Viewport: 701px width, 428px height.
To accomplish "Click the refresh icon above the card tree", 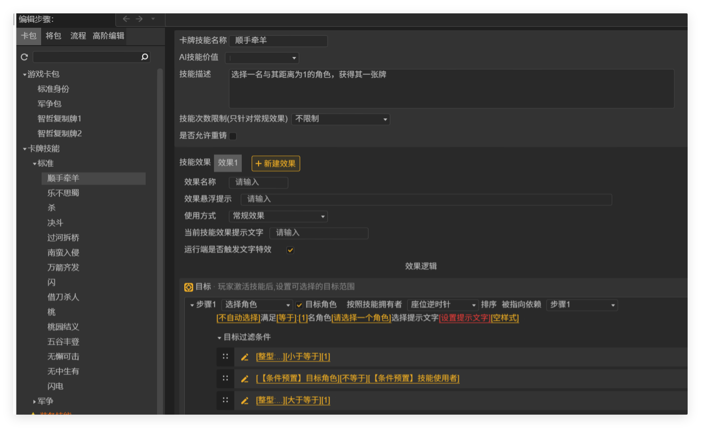I will pos(24,57).
